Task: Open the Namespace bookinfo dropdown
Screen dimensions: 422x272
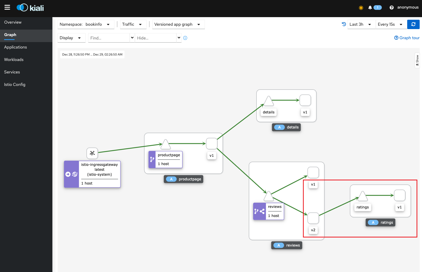Action: tap(86, 24)
